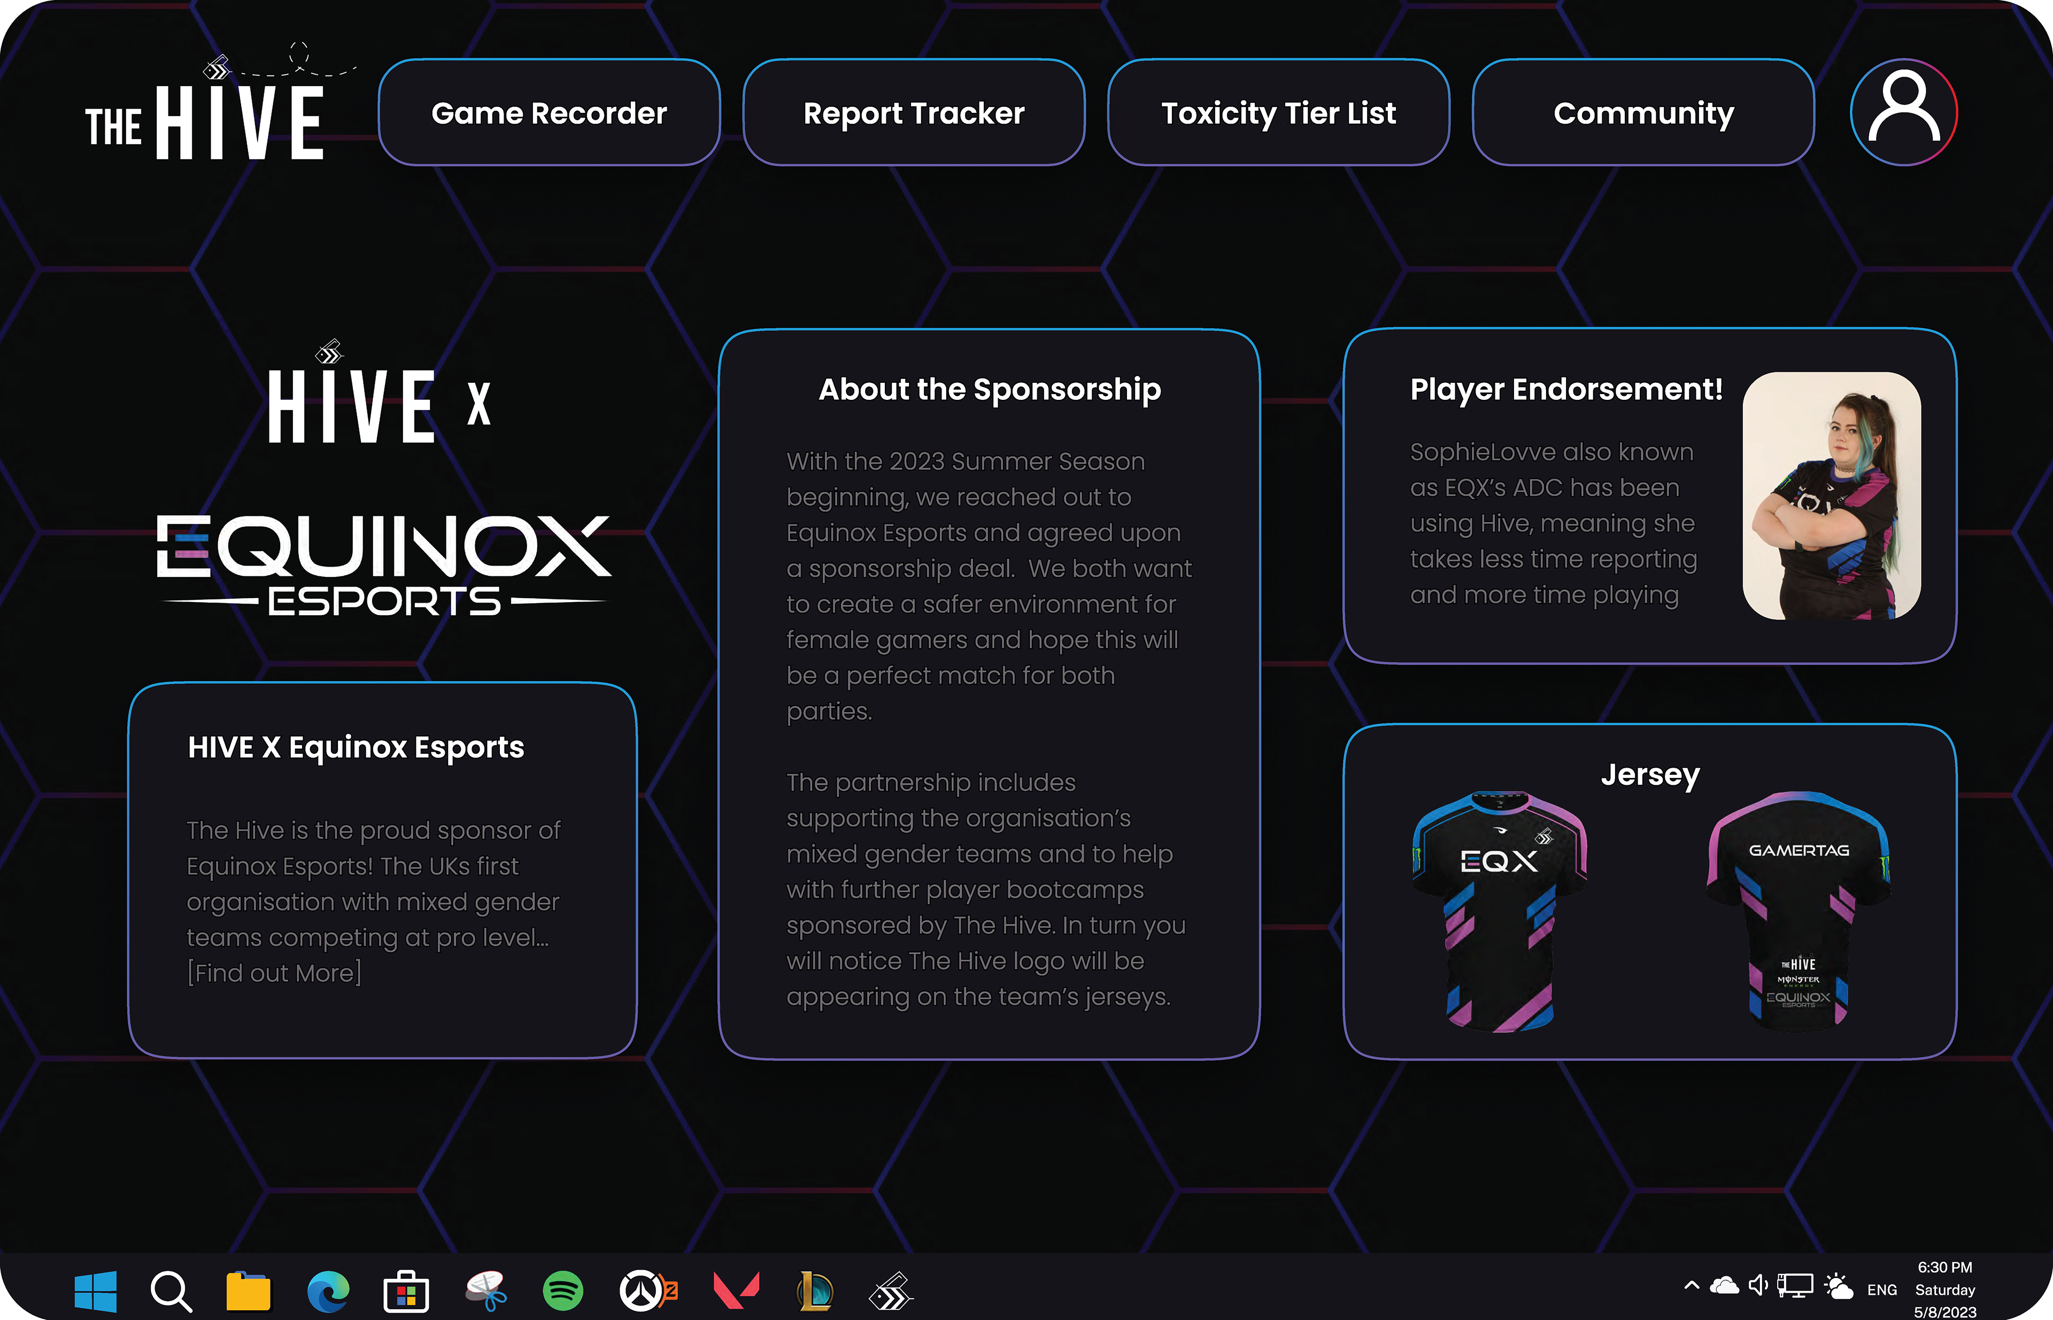Viewport: 2053px width, 1320px height.
Task: View the front EQX jersey image
Action: click(x=1499, y=911)
